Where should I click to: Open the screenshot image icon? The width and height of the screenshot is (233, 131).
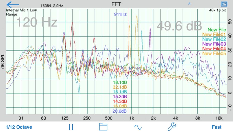(x=224, y=4)
